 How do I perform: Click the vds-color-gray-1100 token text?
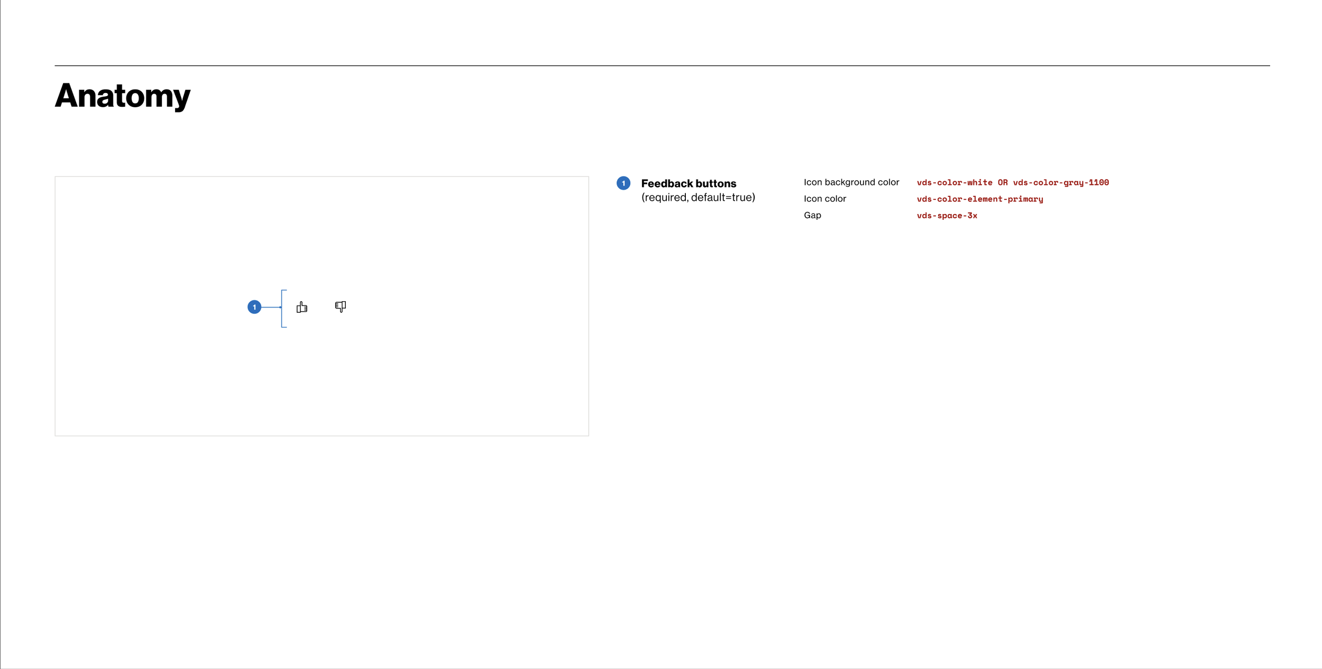point(1061,183)
